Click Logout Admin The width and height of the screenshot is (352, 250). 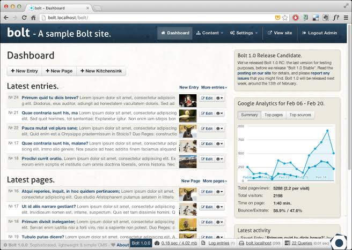pyautogui.click(x=319, y=33)
